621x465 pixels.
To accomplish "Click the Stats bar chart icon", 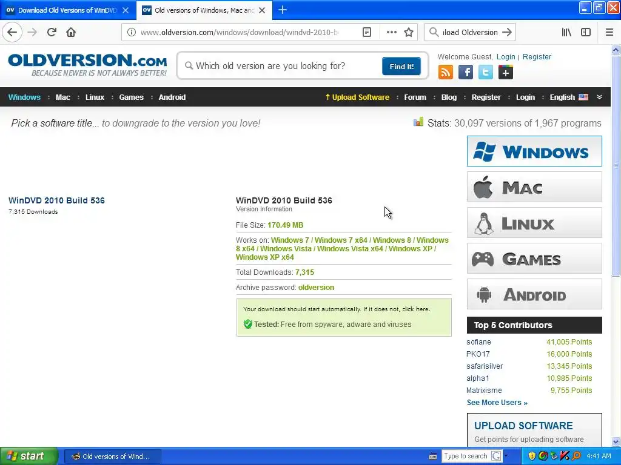I will tap(418, 122).
